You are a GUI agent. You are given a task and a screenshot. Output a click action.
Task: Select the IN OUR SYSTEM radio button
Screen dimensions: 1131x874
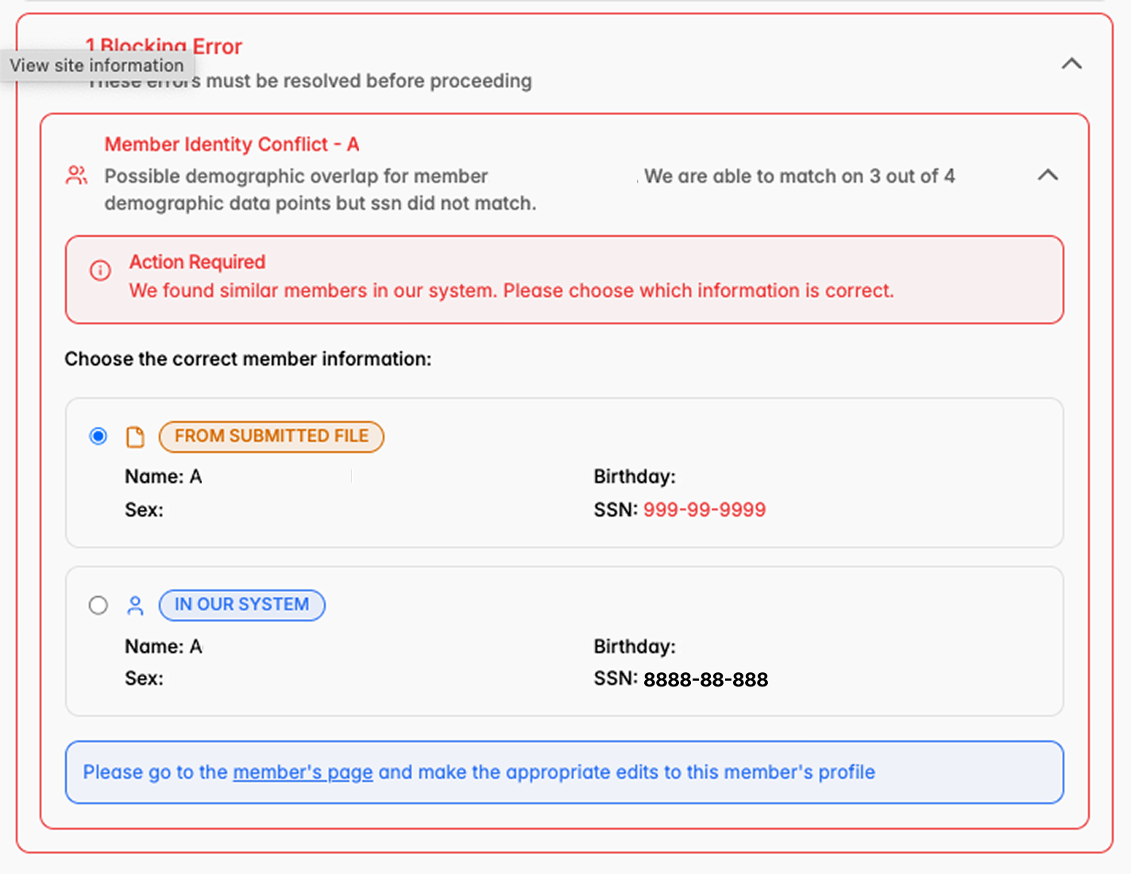click(98, 605)
